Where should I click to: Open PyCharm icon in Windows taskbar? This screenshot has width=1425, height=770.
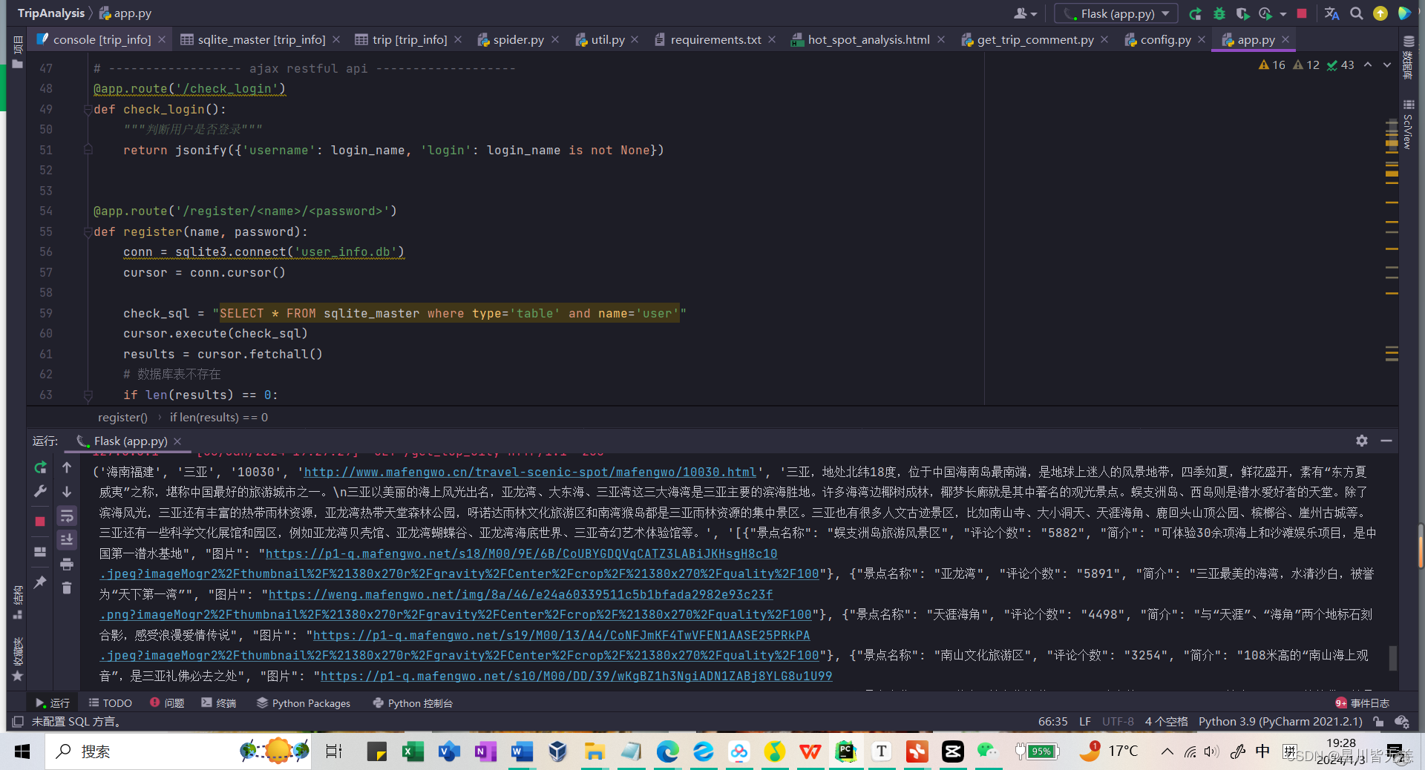click(845, 751)
